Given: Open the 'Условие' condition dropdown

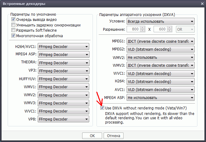Looking at the screenshot, I should click(160, 21).
